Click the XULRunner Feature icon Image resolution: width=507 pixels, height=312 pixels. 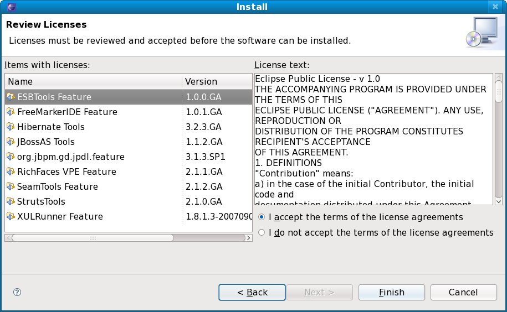click(11, 216)
